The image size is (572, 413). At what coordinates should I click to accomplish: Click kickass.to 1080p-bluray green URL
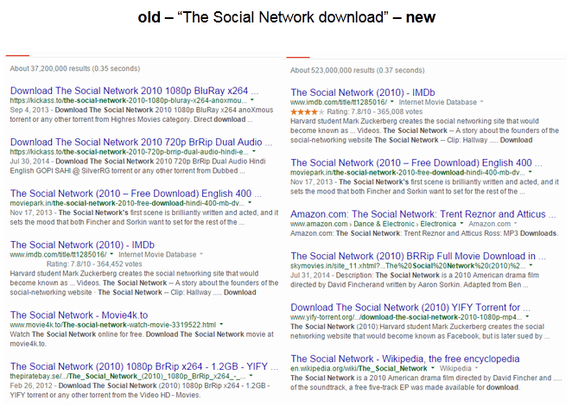[x=129, y=100]
